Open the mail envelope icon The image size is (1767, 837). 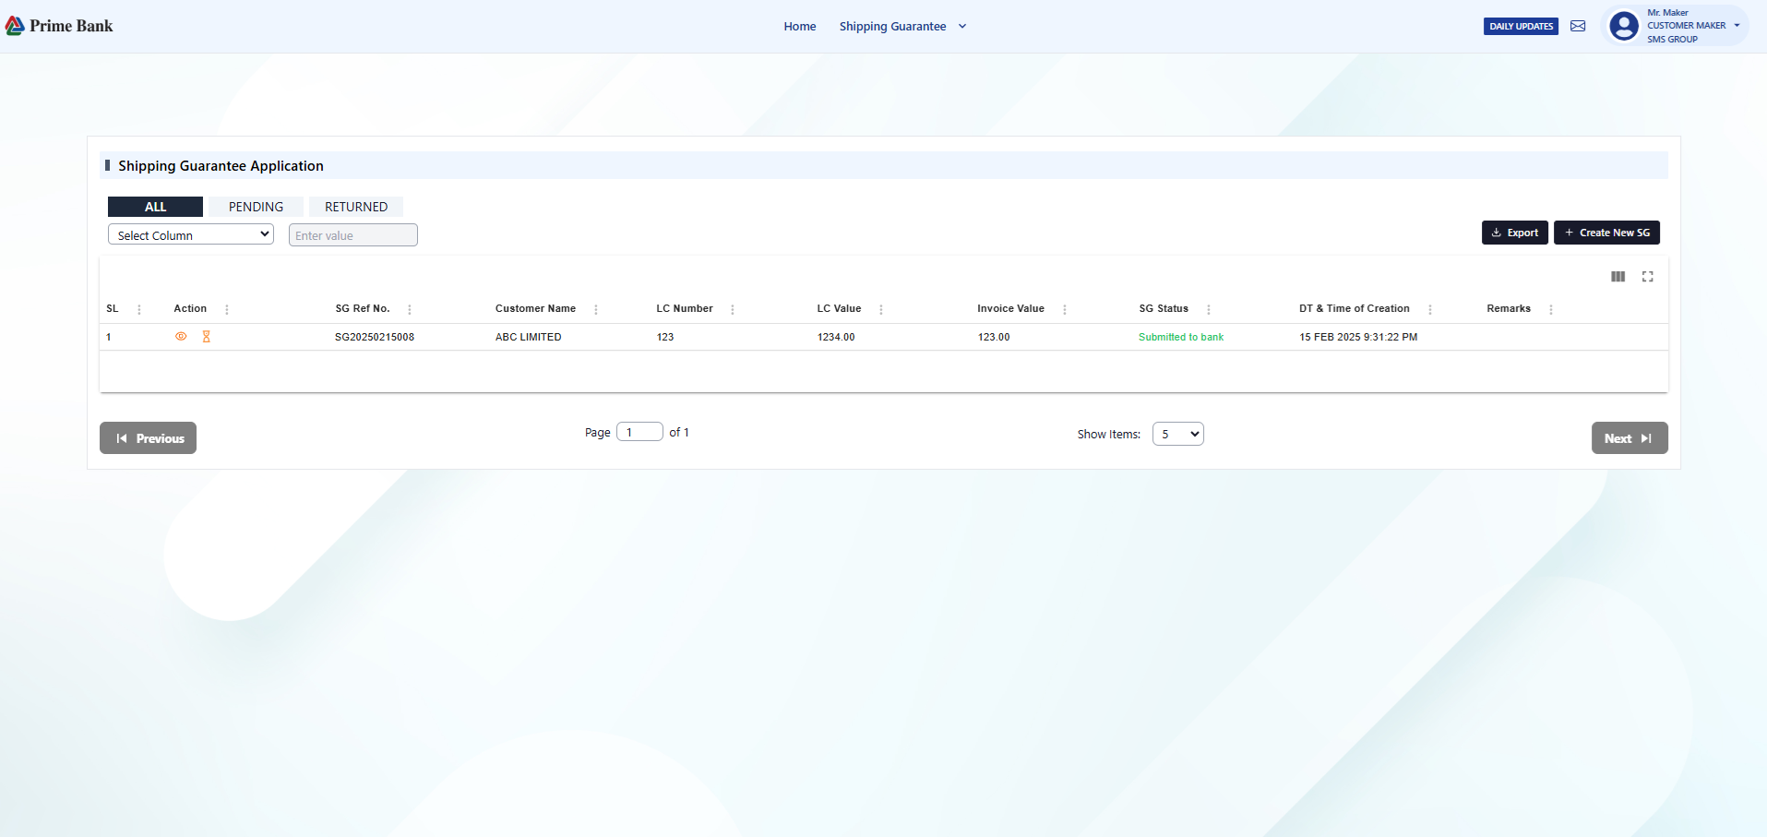click(x=1578, y=26)
